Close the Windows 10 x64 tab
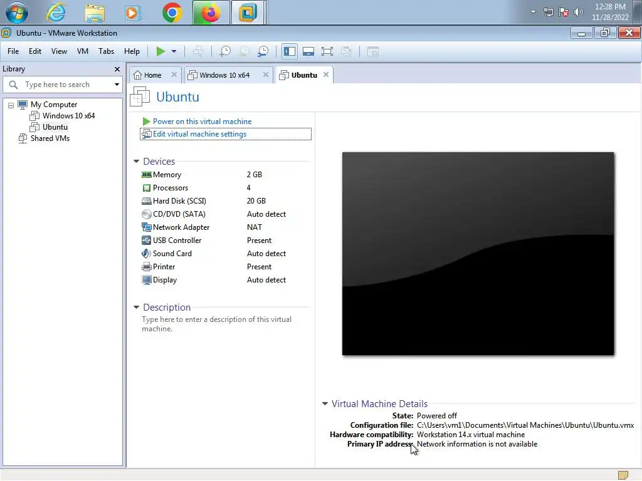 tap(266, 75)
